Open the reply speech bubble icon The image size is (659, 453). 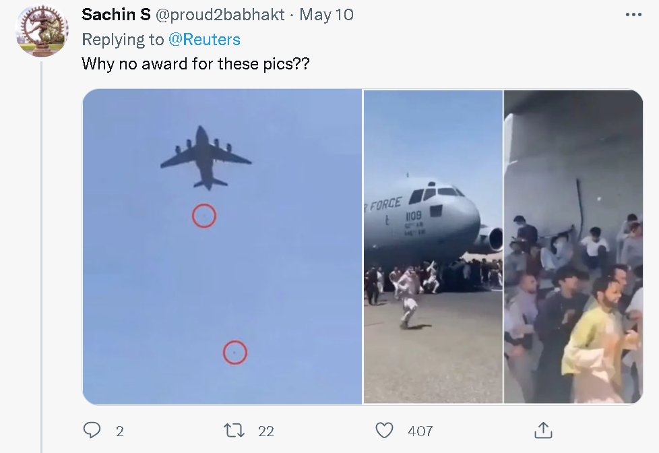coord(92,431)
